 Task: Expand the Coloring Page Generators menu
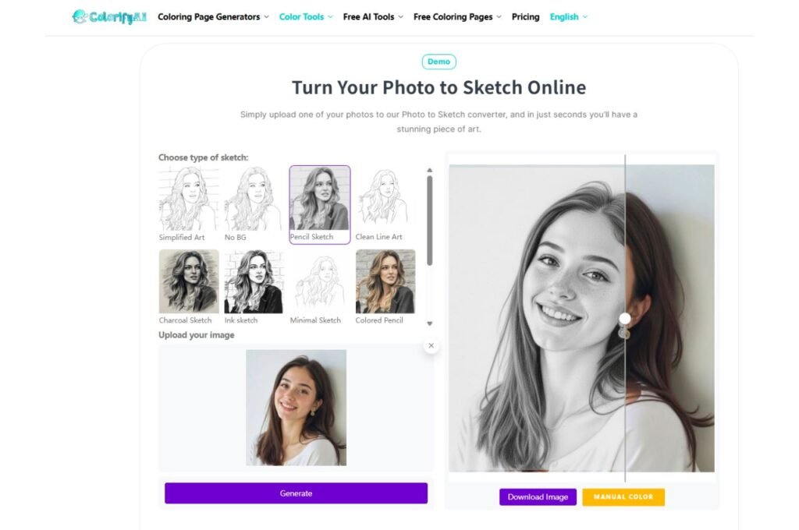pos(213,16)
